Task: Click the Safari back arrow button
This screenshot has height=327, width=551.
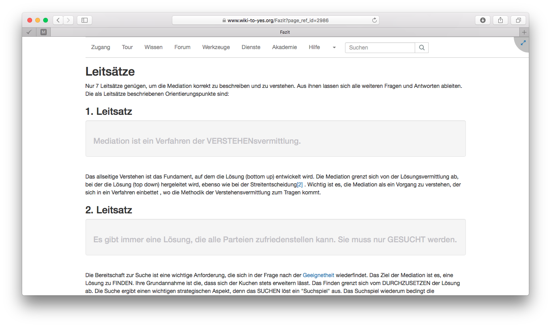Action: pyautogui.click(x=58, y=20)
